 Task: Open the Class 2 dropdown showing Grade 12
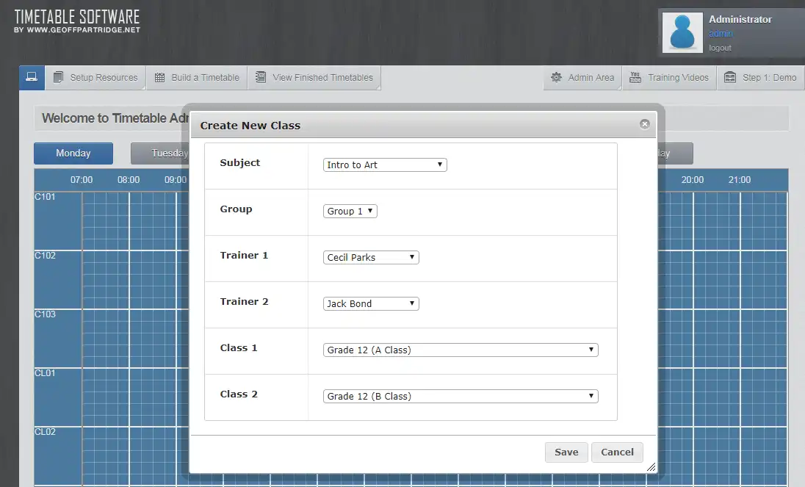click(x=460, y=396)
